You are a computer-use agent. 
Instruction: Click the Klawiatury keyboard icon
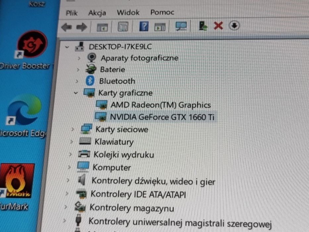coord(85,141)
